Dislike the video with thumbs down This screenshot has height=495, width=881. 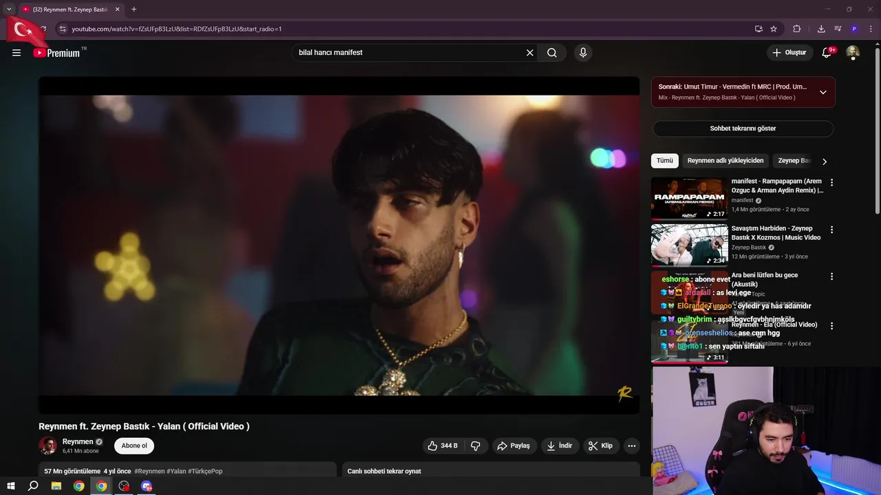476,445
